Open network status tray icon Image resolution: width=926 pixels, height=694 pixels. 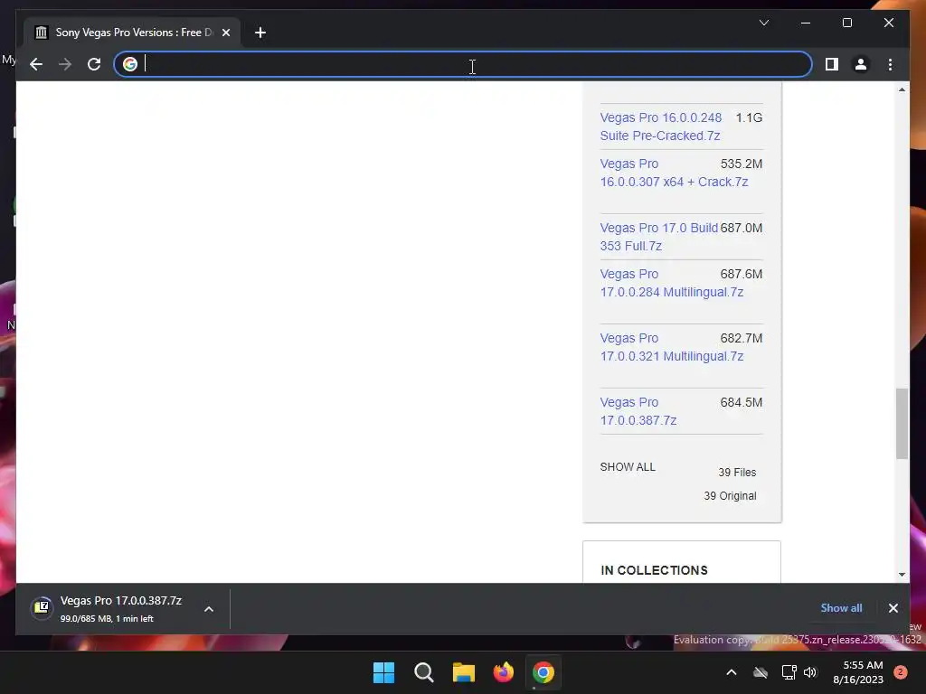pos(789,672)
